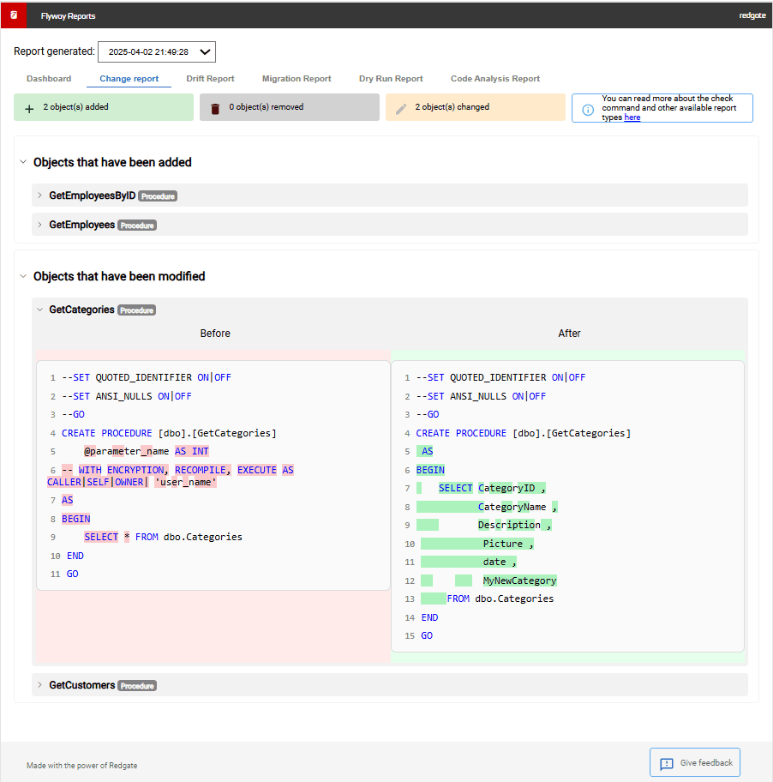Click the Flyway logo in the top-left corner
Viewport: 773px width, 782px height.
13,15
